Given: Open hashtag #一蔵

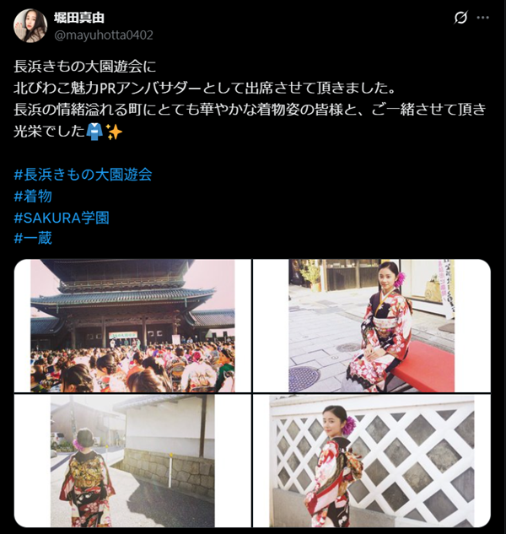Looking at the screenshot, I should pyautogui.click(x=33, y=238).
